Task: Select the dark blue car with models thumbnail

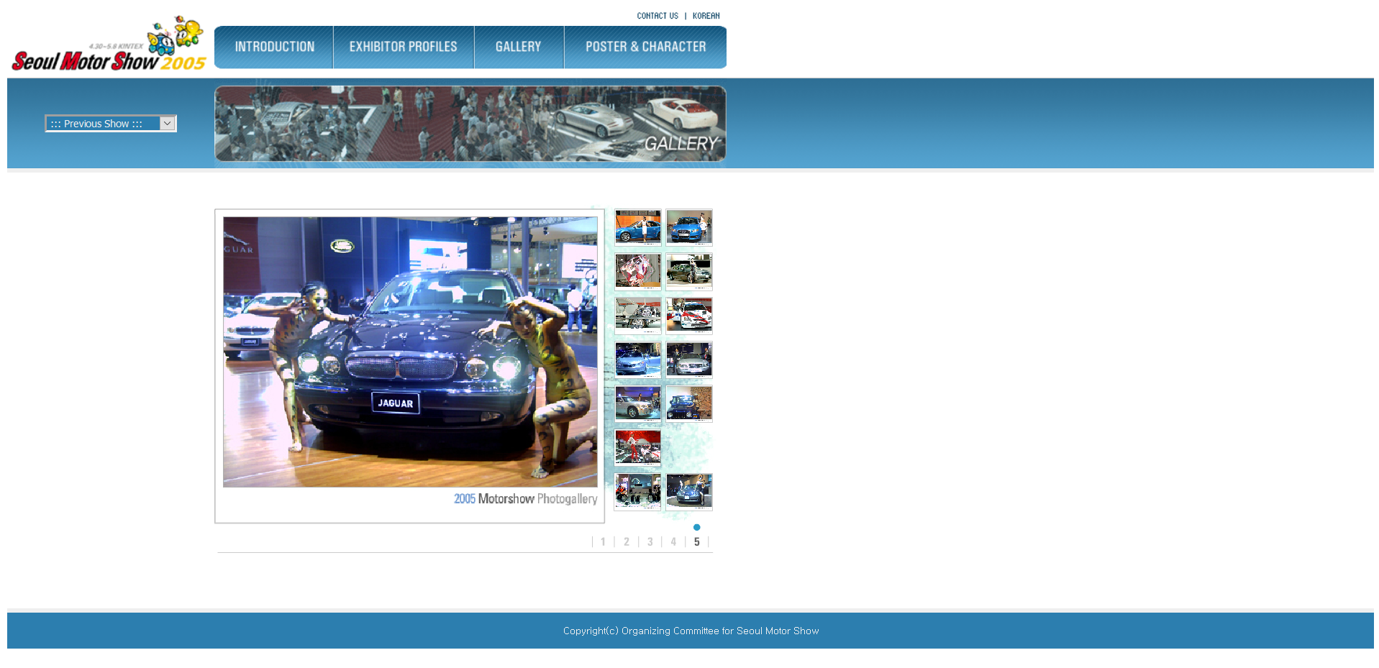Action: (689, 492)
